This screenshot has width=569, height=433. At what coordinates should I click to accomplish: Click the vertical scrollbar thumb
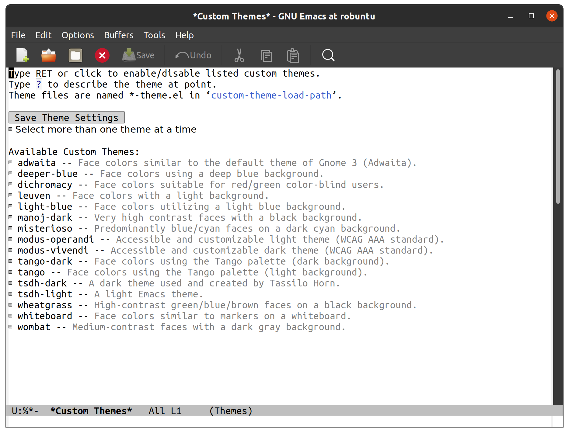(x=558, y=136)
